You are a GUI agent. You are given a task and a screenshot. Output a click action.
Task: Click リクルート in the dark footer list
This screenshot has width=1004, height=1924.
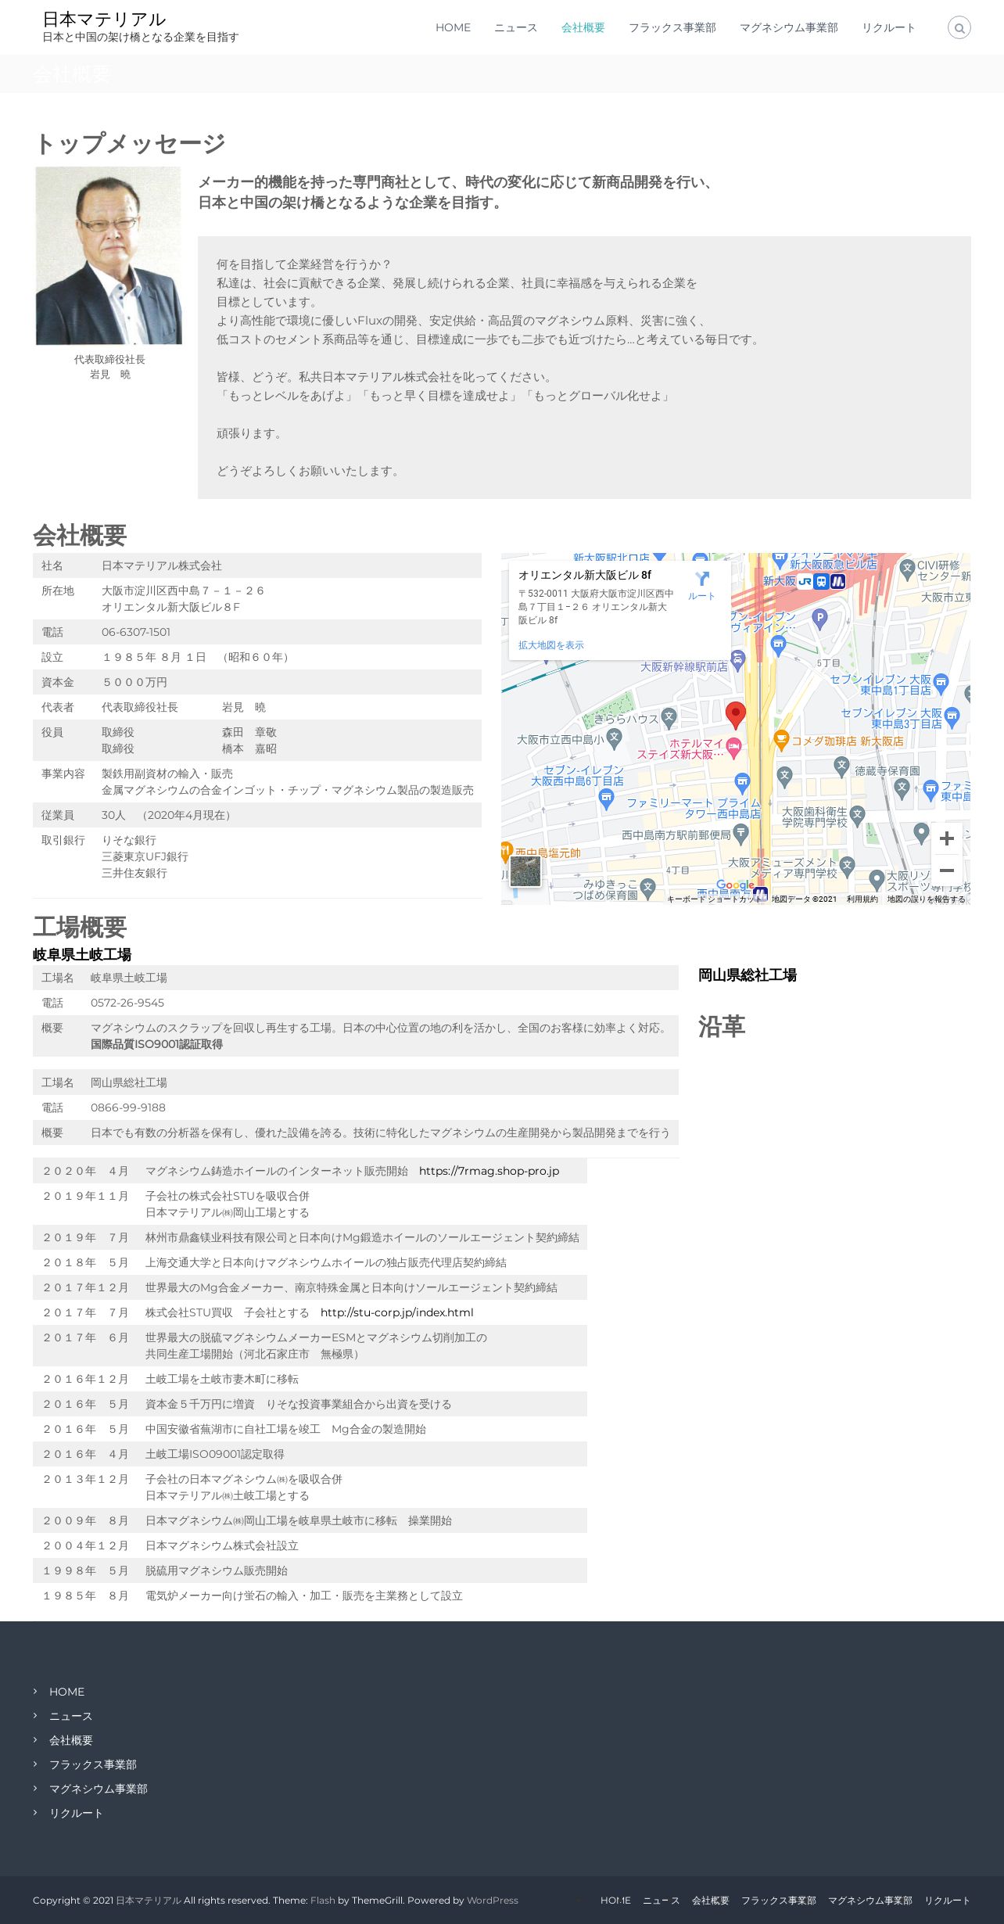coord(76,1813)
